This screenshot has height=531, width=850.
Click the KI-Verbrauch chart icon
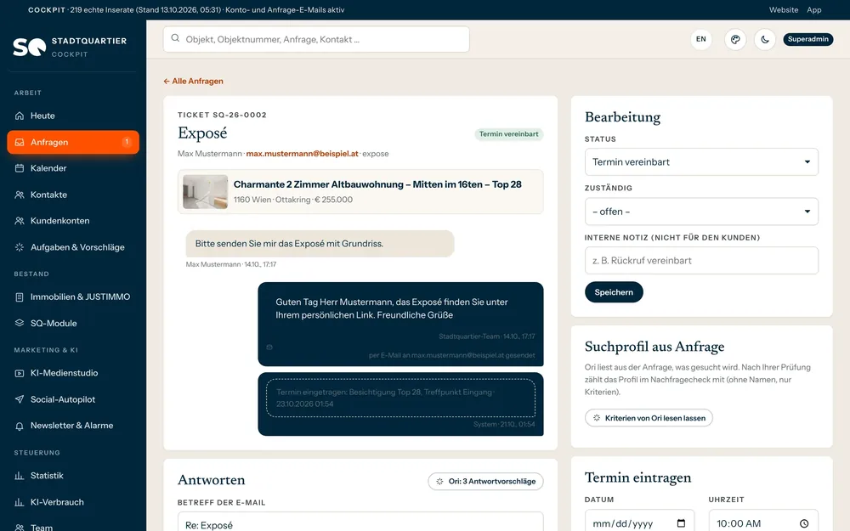point(20,502)
